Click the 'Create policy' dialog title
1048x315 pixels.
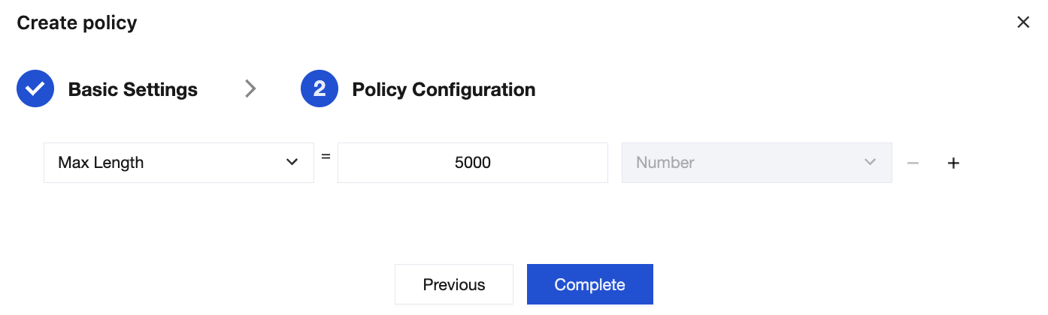point(77,23)
